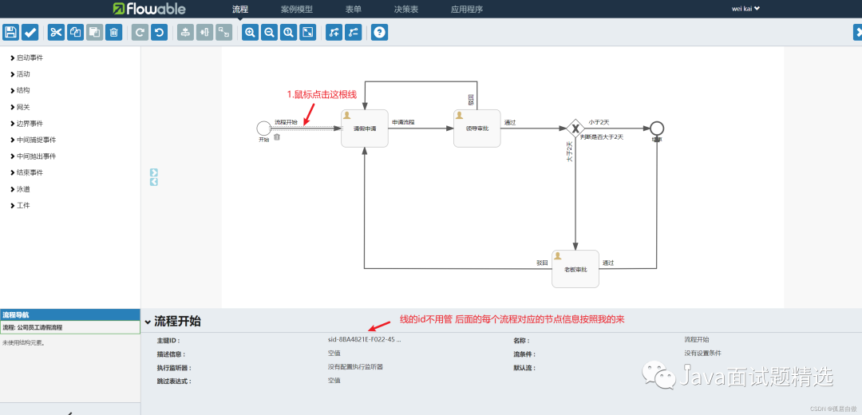
Task: Open the 表单 tab
Action: (x=353, y=10)
